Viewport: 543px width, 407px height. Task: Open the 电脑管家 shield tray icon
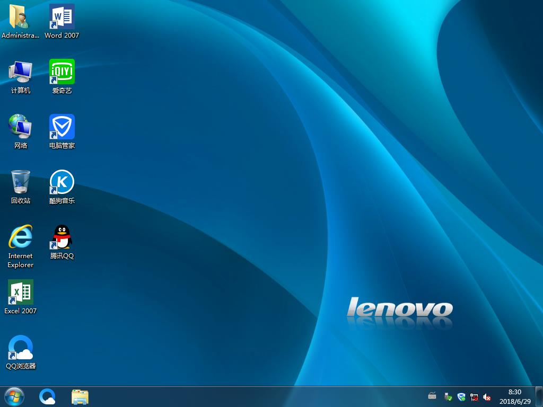coord(461,396)
